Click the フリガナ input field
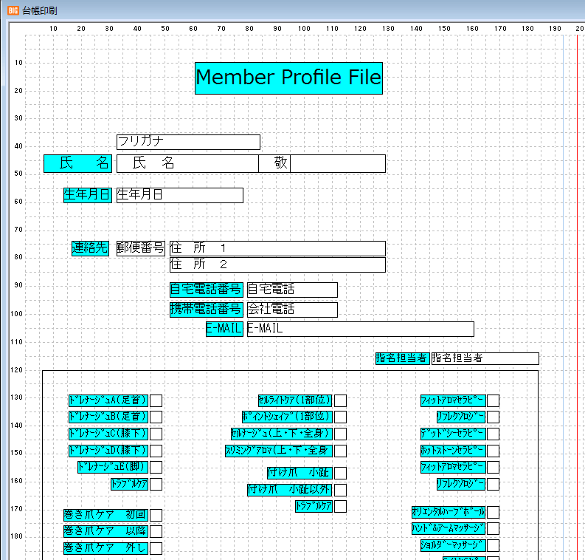 coord(188,142)
